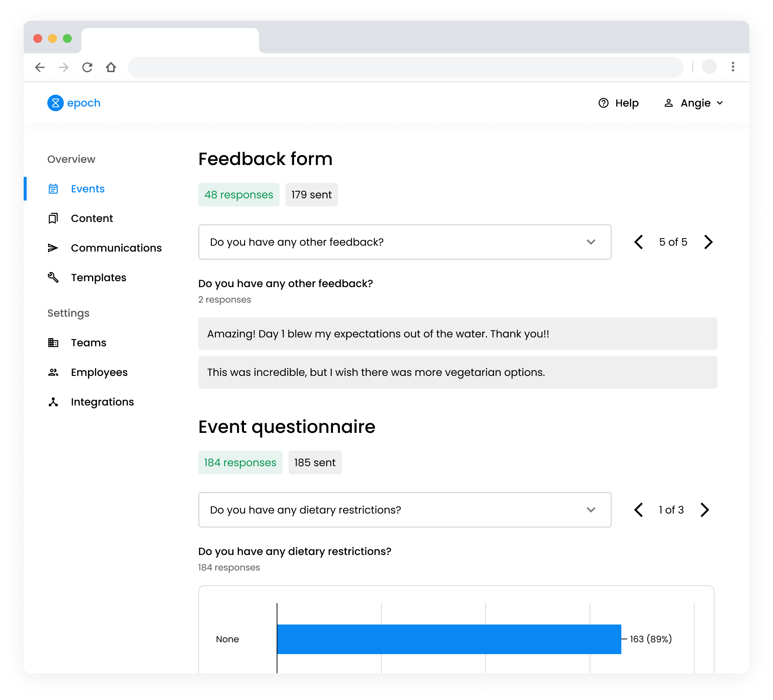Click the 48 responses badge
Viewport: 773px width, 700px height.
pos(239,195)
